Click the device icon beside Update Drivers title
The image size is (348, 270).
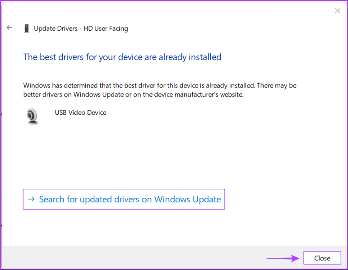(x=27, y=28)
